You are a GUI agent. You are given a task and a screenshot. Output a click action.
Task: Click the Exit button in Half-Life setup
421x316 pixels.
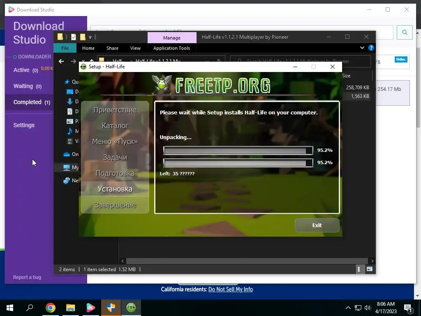[317, 225]
